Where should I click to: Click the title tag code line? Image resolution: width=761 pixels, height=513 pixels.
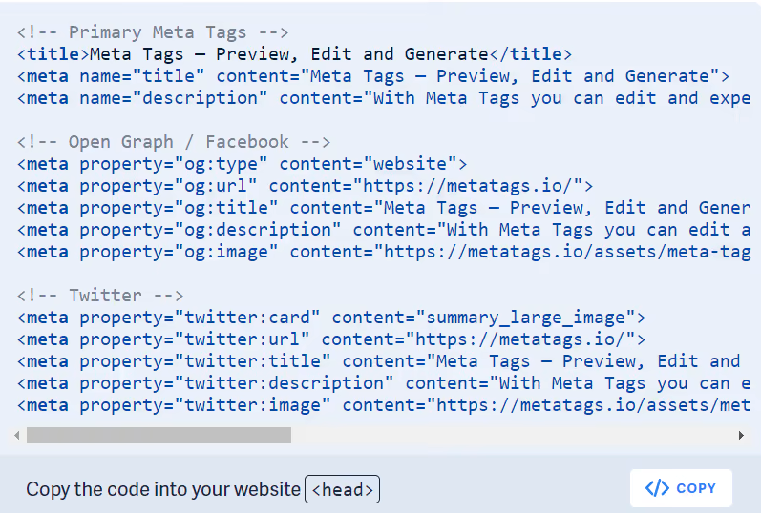(295, 54)
